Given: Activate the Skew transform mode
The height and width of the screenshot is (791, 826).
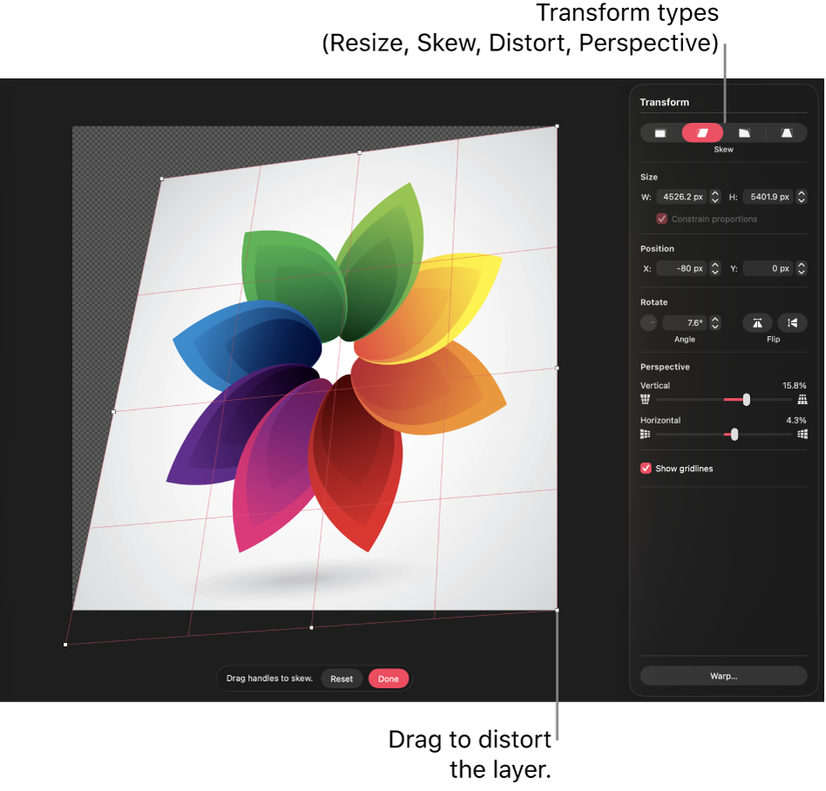Looking at the screenshot, I should tap(701, 132).
